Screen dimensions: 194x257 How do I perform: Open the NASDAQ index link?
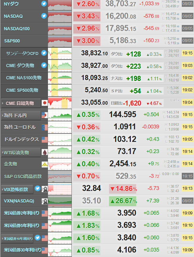click(13, 16)
